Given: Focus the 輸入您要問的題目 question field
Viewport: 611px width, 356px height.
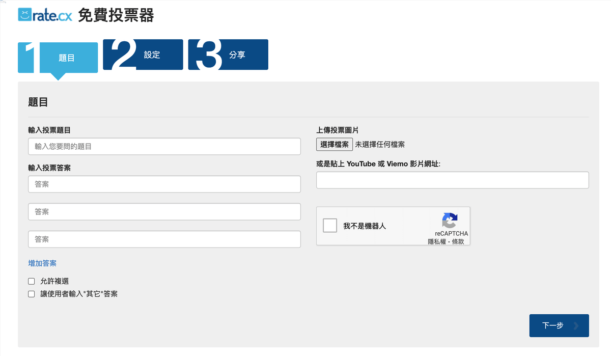Looking at the screenshot, I should (x=164, y=147).
